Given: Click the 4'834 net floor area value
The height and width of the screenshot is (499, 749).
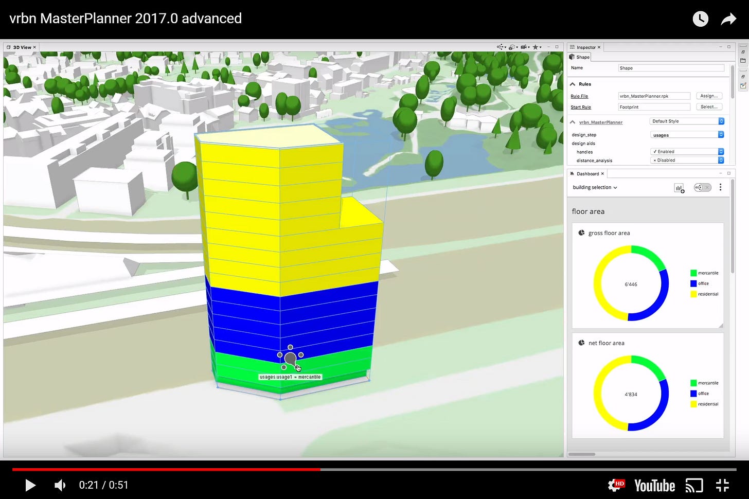Looking at the screenshot, I should pos(631,395).
